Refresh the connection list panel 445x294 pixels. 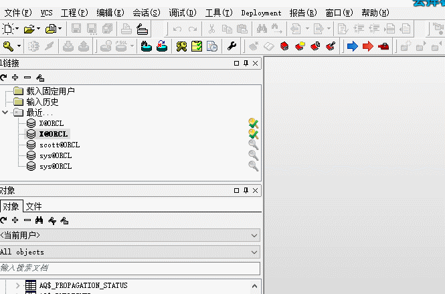point(3,77)
